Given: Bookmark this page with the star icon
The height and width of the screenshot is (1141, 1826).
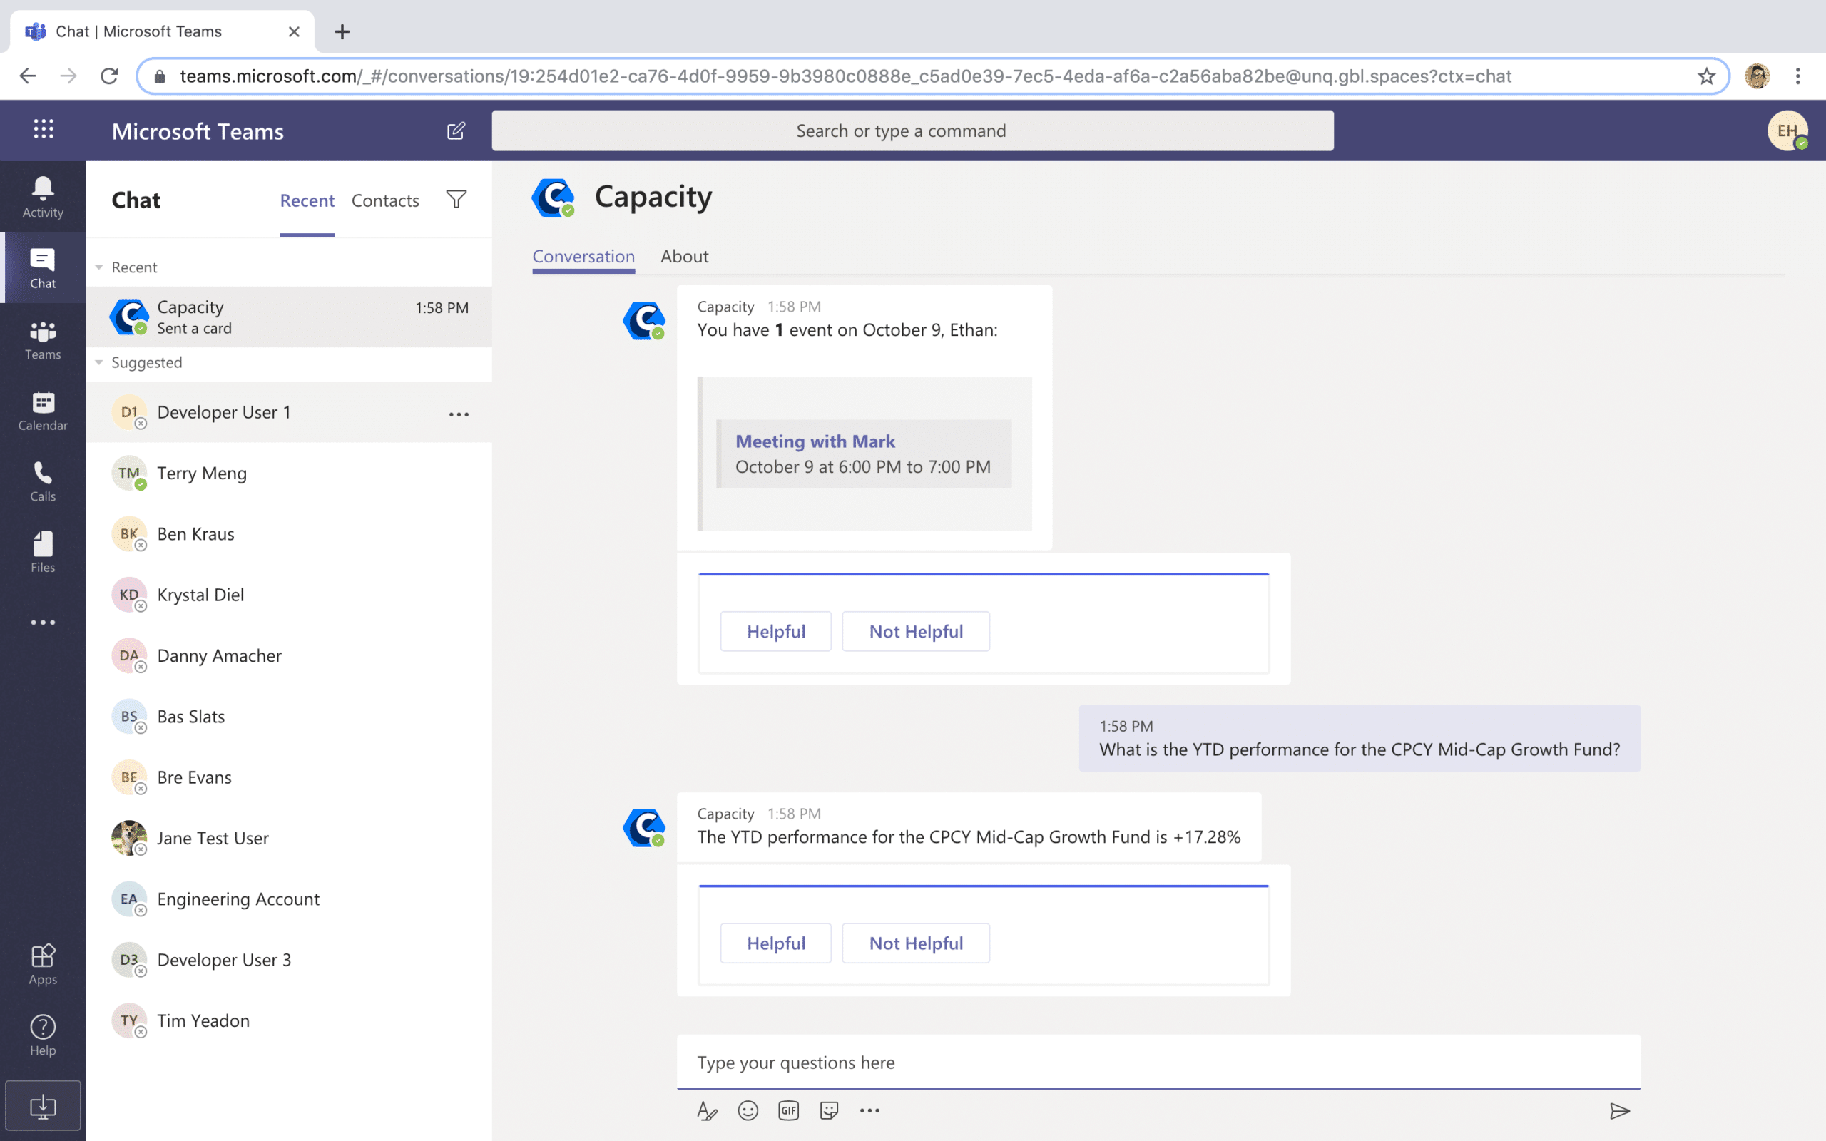Looking at the screenshot, I should coord(1706,76).
